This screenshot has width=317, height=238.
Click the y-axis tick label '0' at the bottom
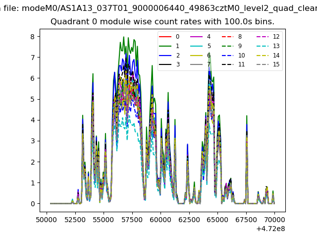(33, 204)
